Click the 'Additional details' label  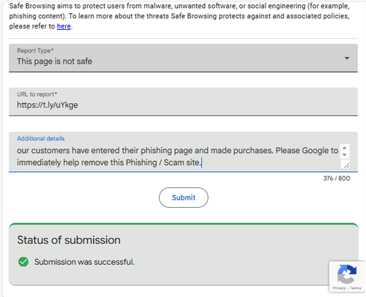pyautogui.click(x=41, y=138)
